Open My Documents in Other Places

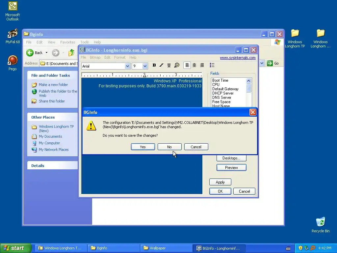[50, 136]
